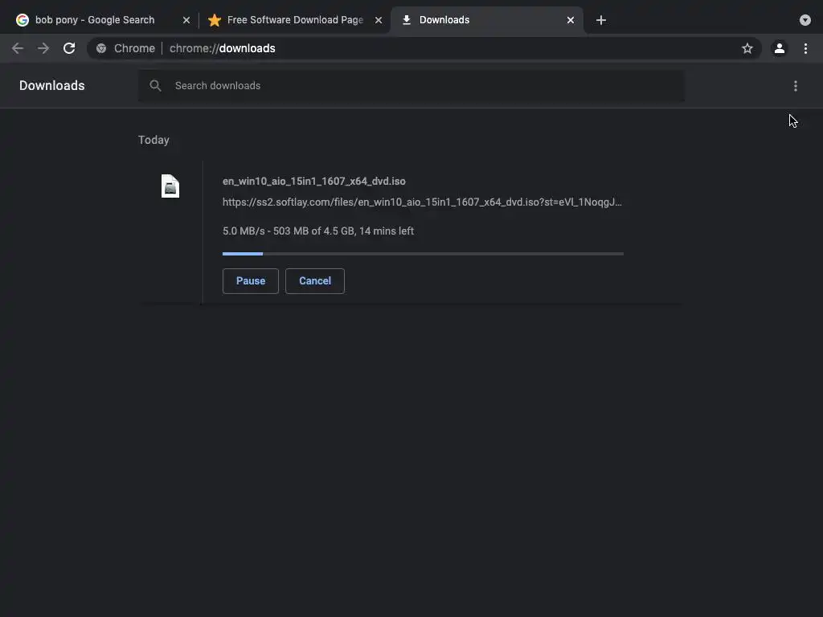Click the en_win10_aio_15in1_1607_x64_dvd.iso file name

314,181
